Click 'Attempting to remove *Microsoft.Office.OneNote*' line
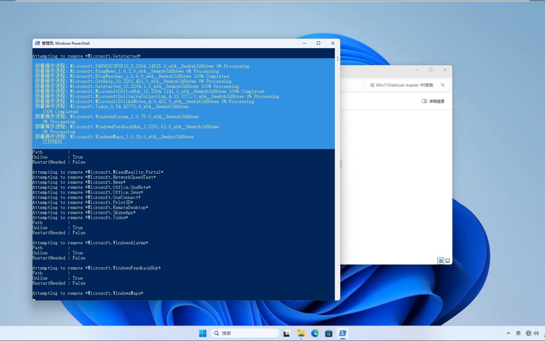This screenshot has height=341, width=545. pos(91,187)
